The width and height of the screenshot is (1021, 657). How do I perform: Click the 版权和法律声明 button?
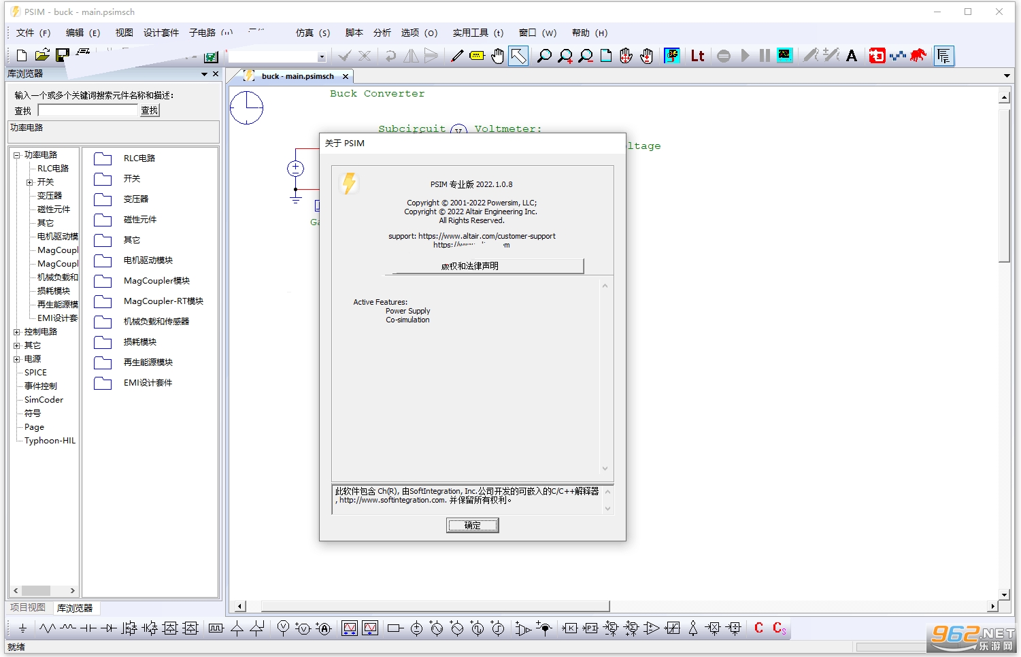click(x=484, y=266)
